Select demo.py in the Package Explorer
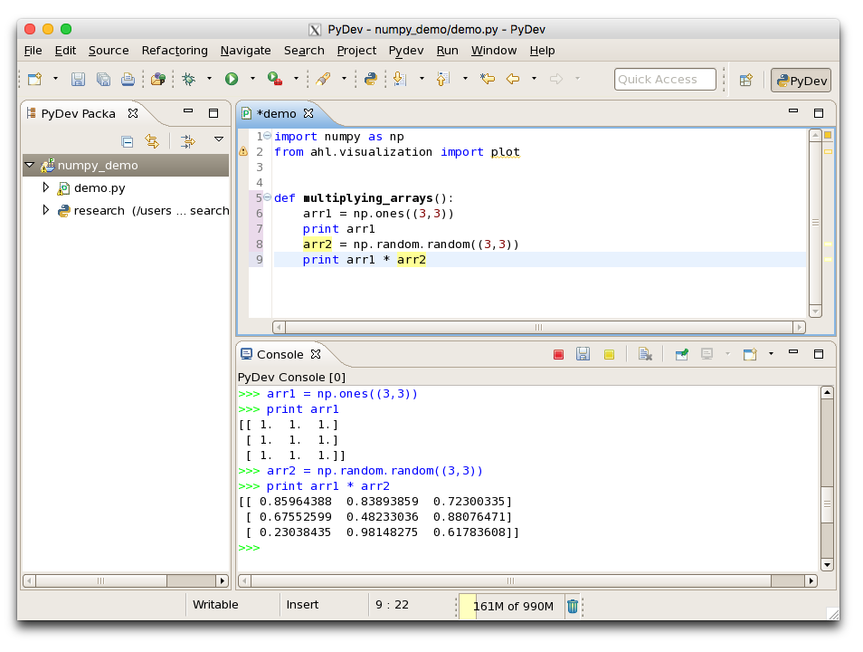The image size is (863, 652). coord(100,188)
